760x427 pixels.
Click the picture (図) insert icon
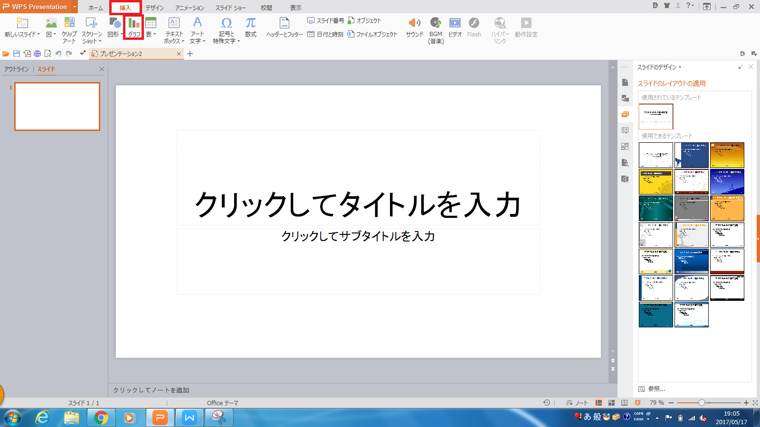51,23
